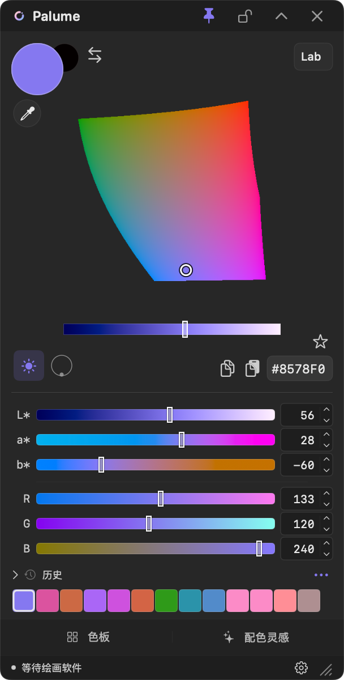Screen dimensions: 344x680
Task: Toggle the sun brightness mode button
Action: coord(29,365)
